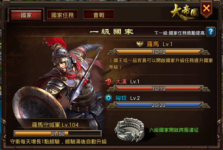The height and width of the screenshot is (150, 223).
Task: Click the green 六級國家開啟跨服遠征 link text
Action: tap(174, 130)
